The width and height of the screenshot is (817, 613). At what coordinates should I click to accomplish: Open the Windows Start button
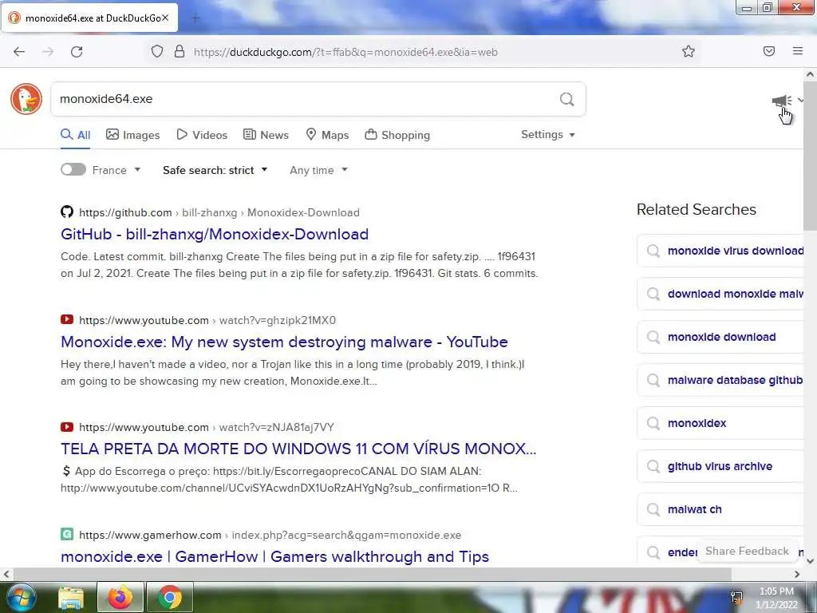tap(21, 597)
